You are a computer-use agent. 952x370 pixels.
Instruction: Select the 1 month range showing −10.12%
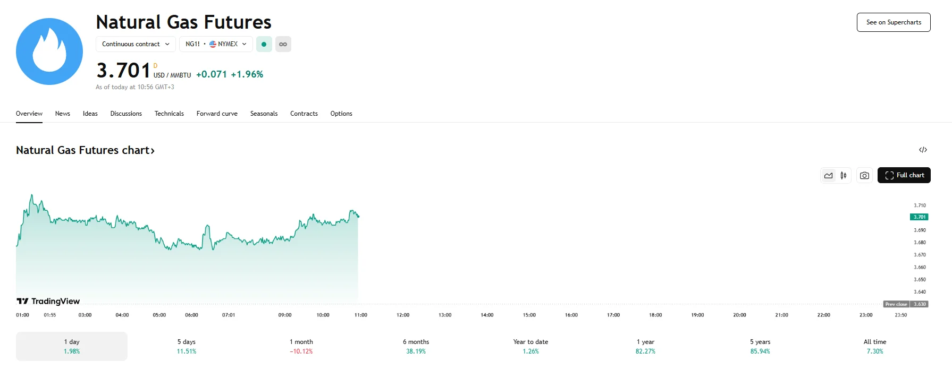tap(301, 346)
